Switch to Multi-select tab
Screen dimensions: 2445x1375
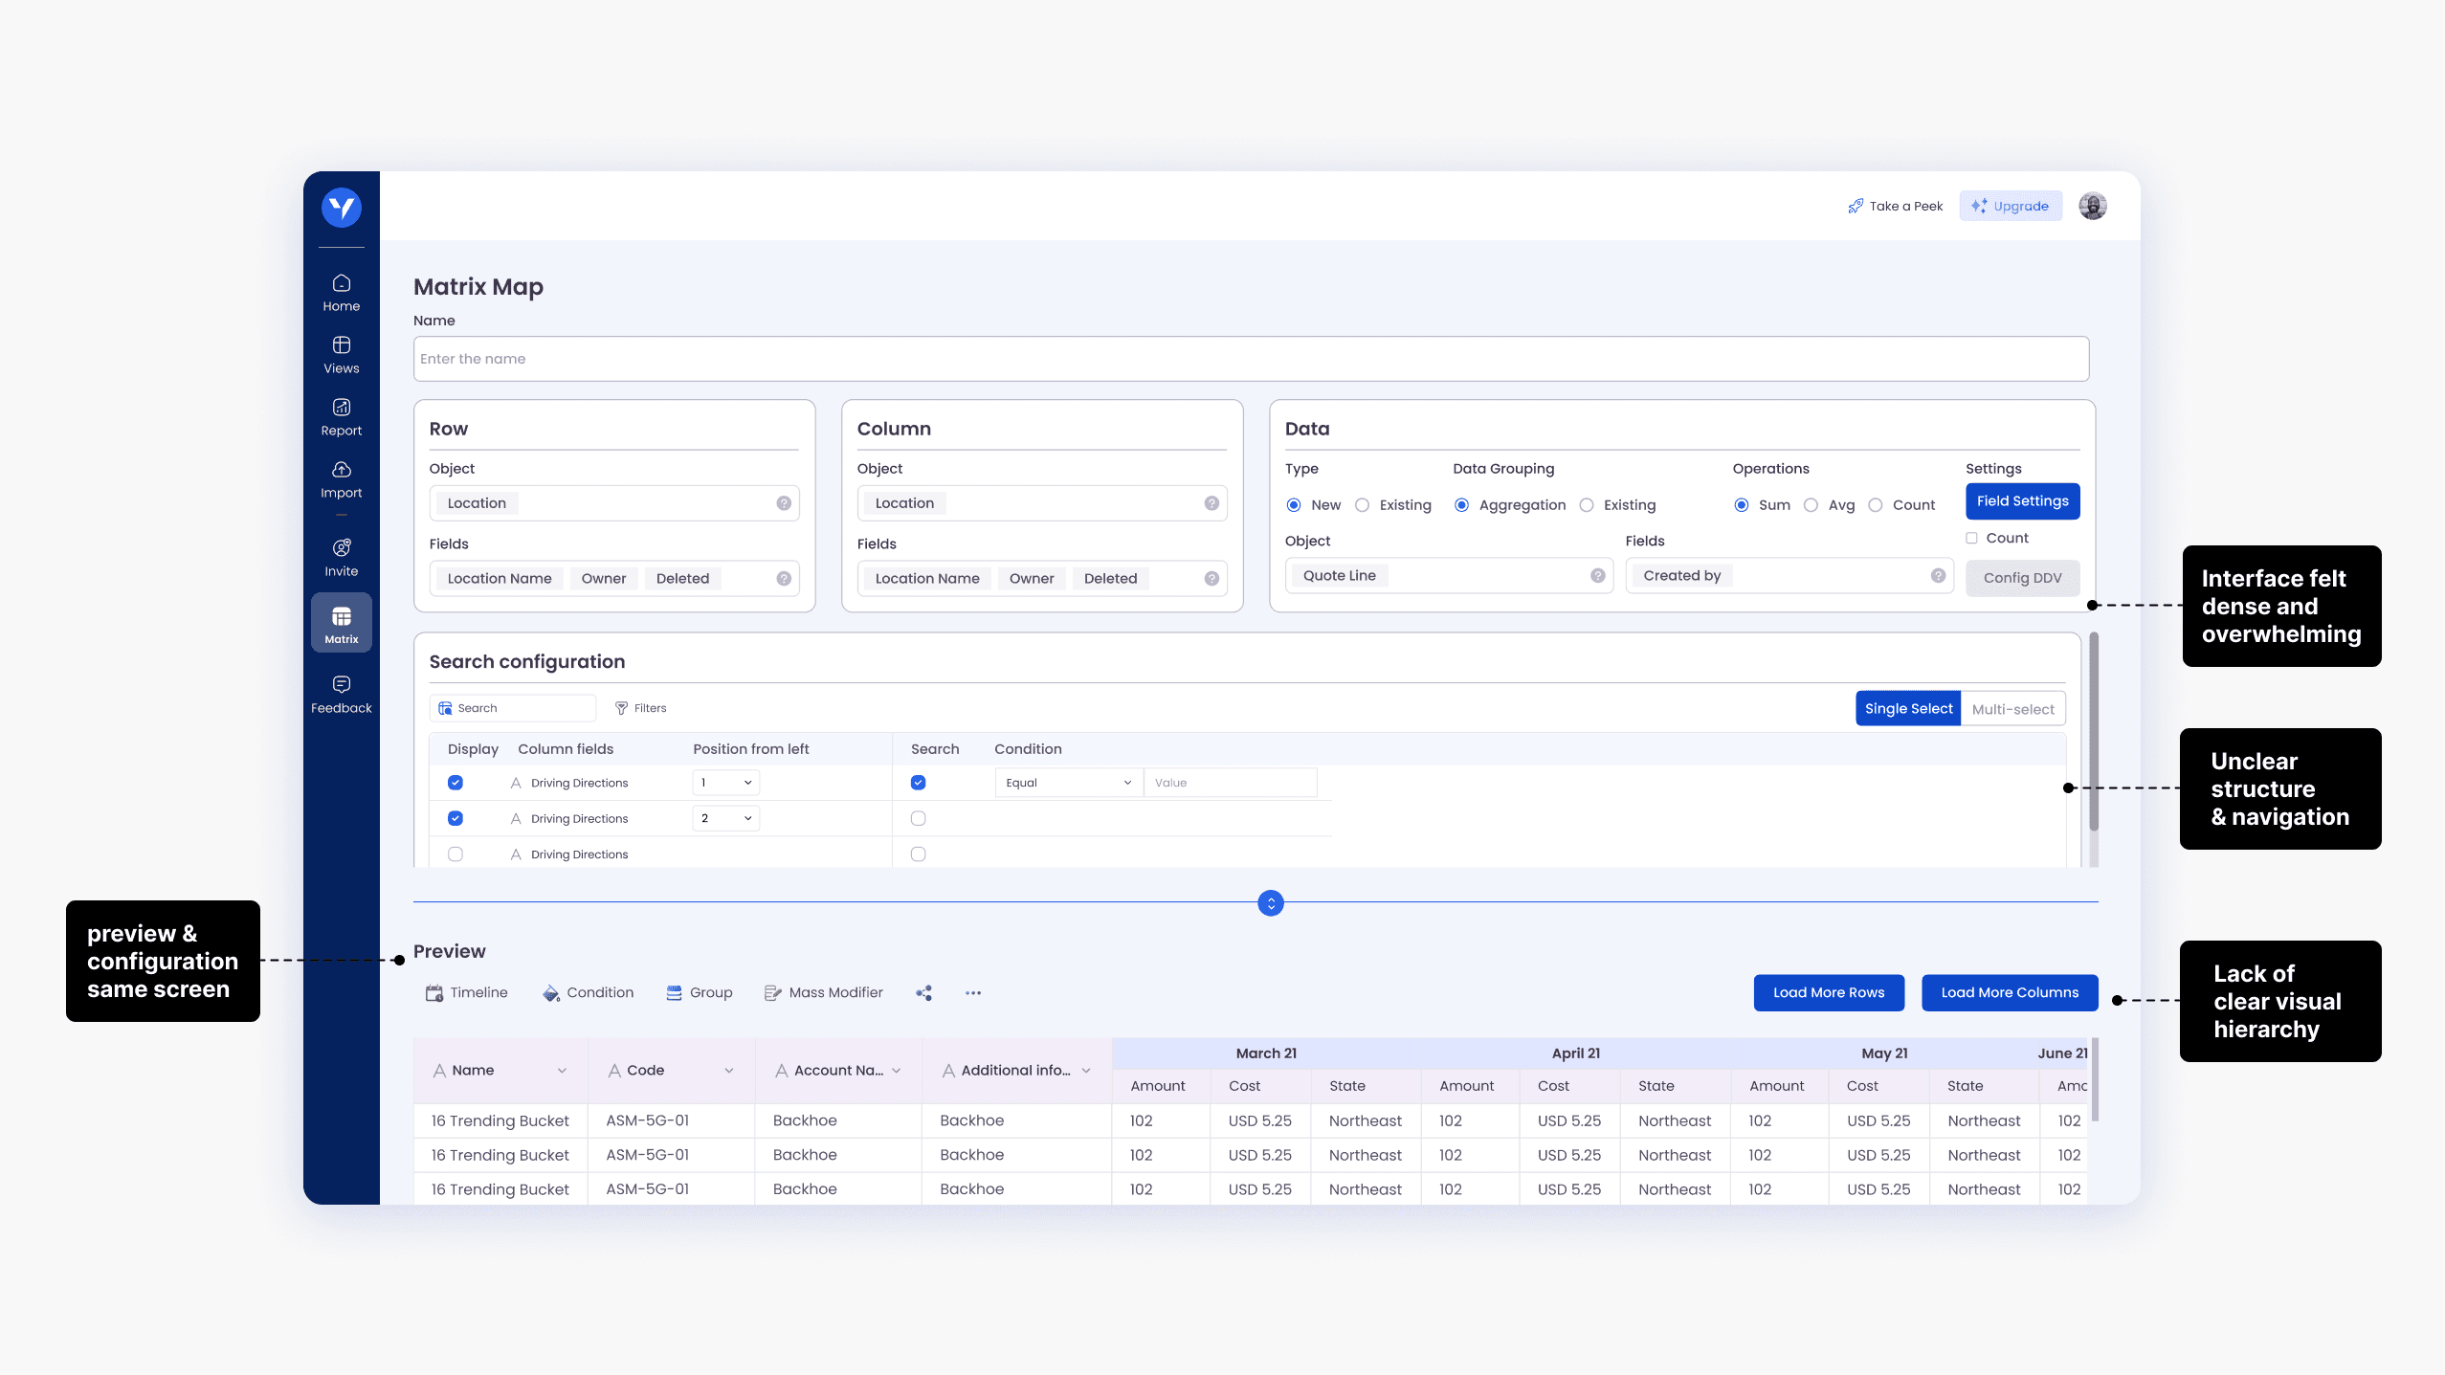click(x=2012, y=709)
